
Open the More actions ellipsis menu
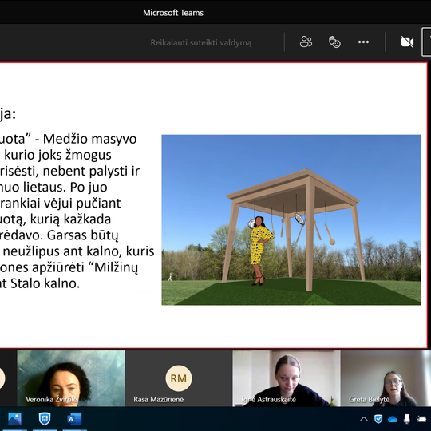(363, 42)
